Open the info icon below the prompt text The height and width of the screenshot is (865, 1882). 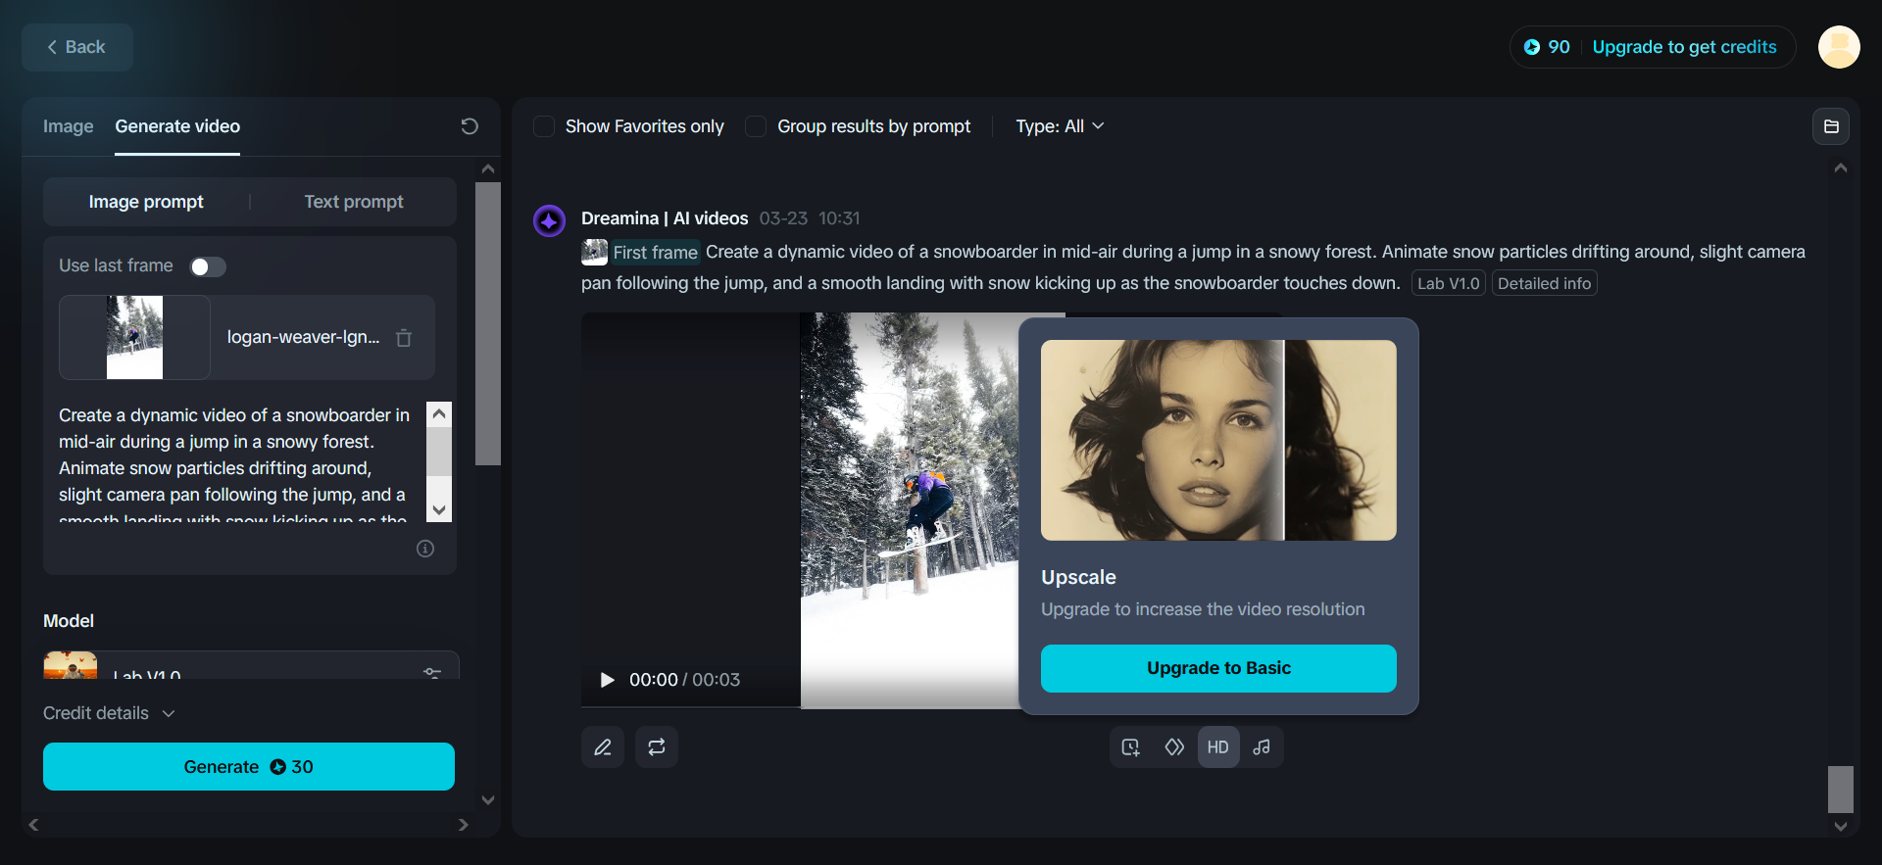(x=425, y=549)
